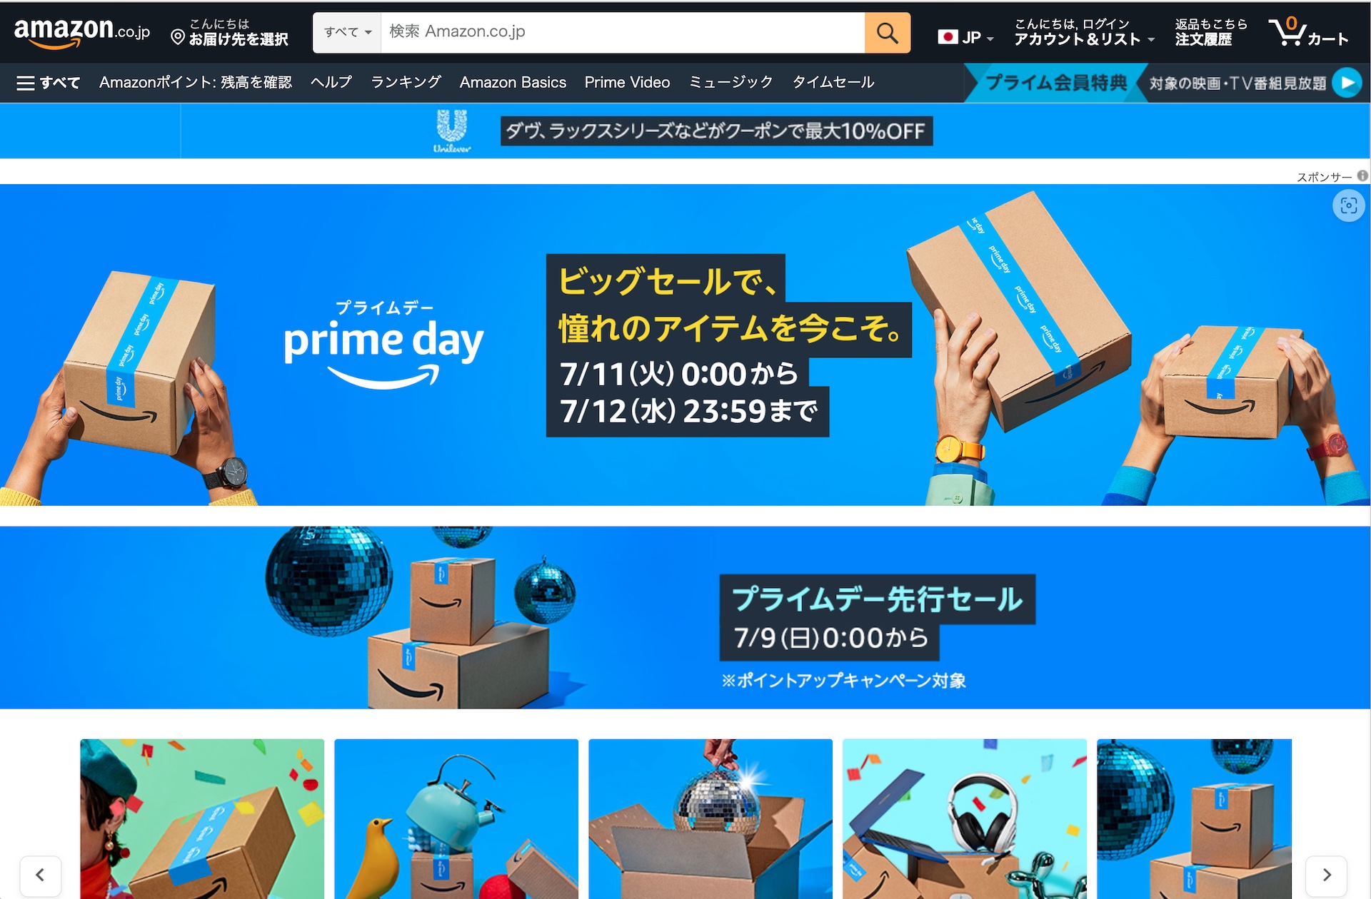Click the blue play button for Prime benefits
1371x899 pixels.
pos(1347,83)
